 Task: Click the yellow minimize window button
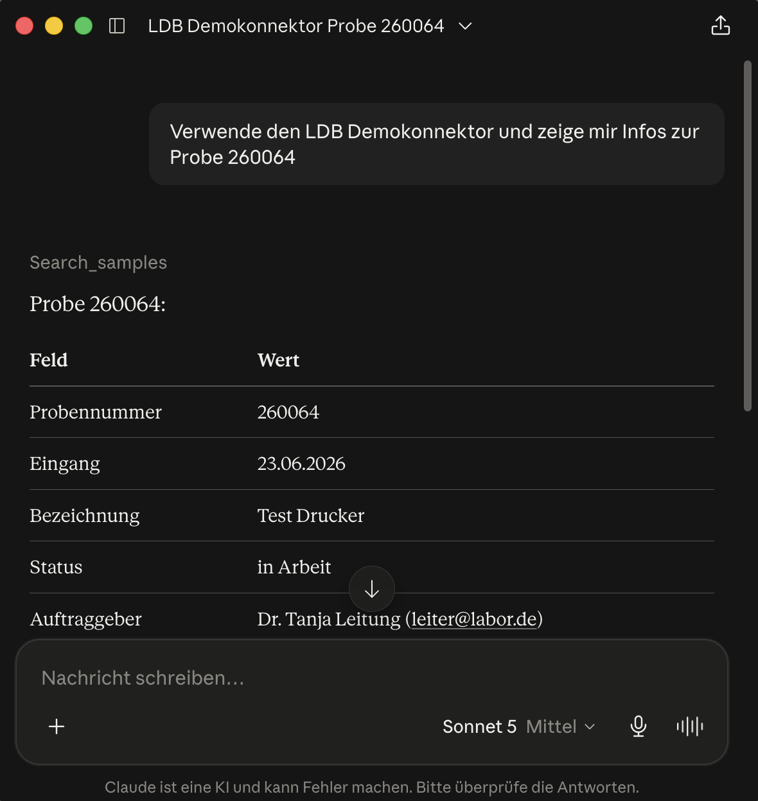coord(54,26)
